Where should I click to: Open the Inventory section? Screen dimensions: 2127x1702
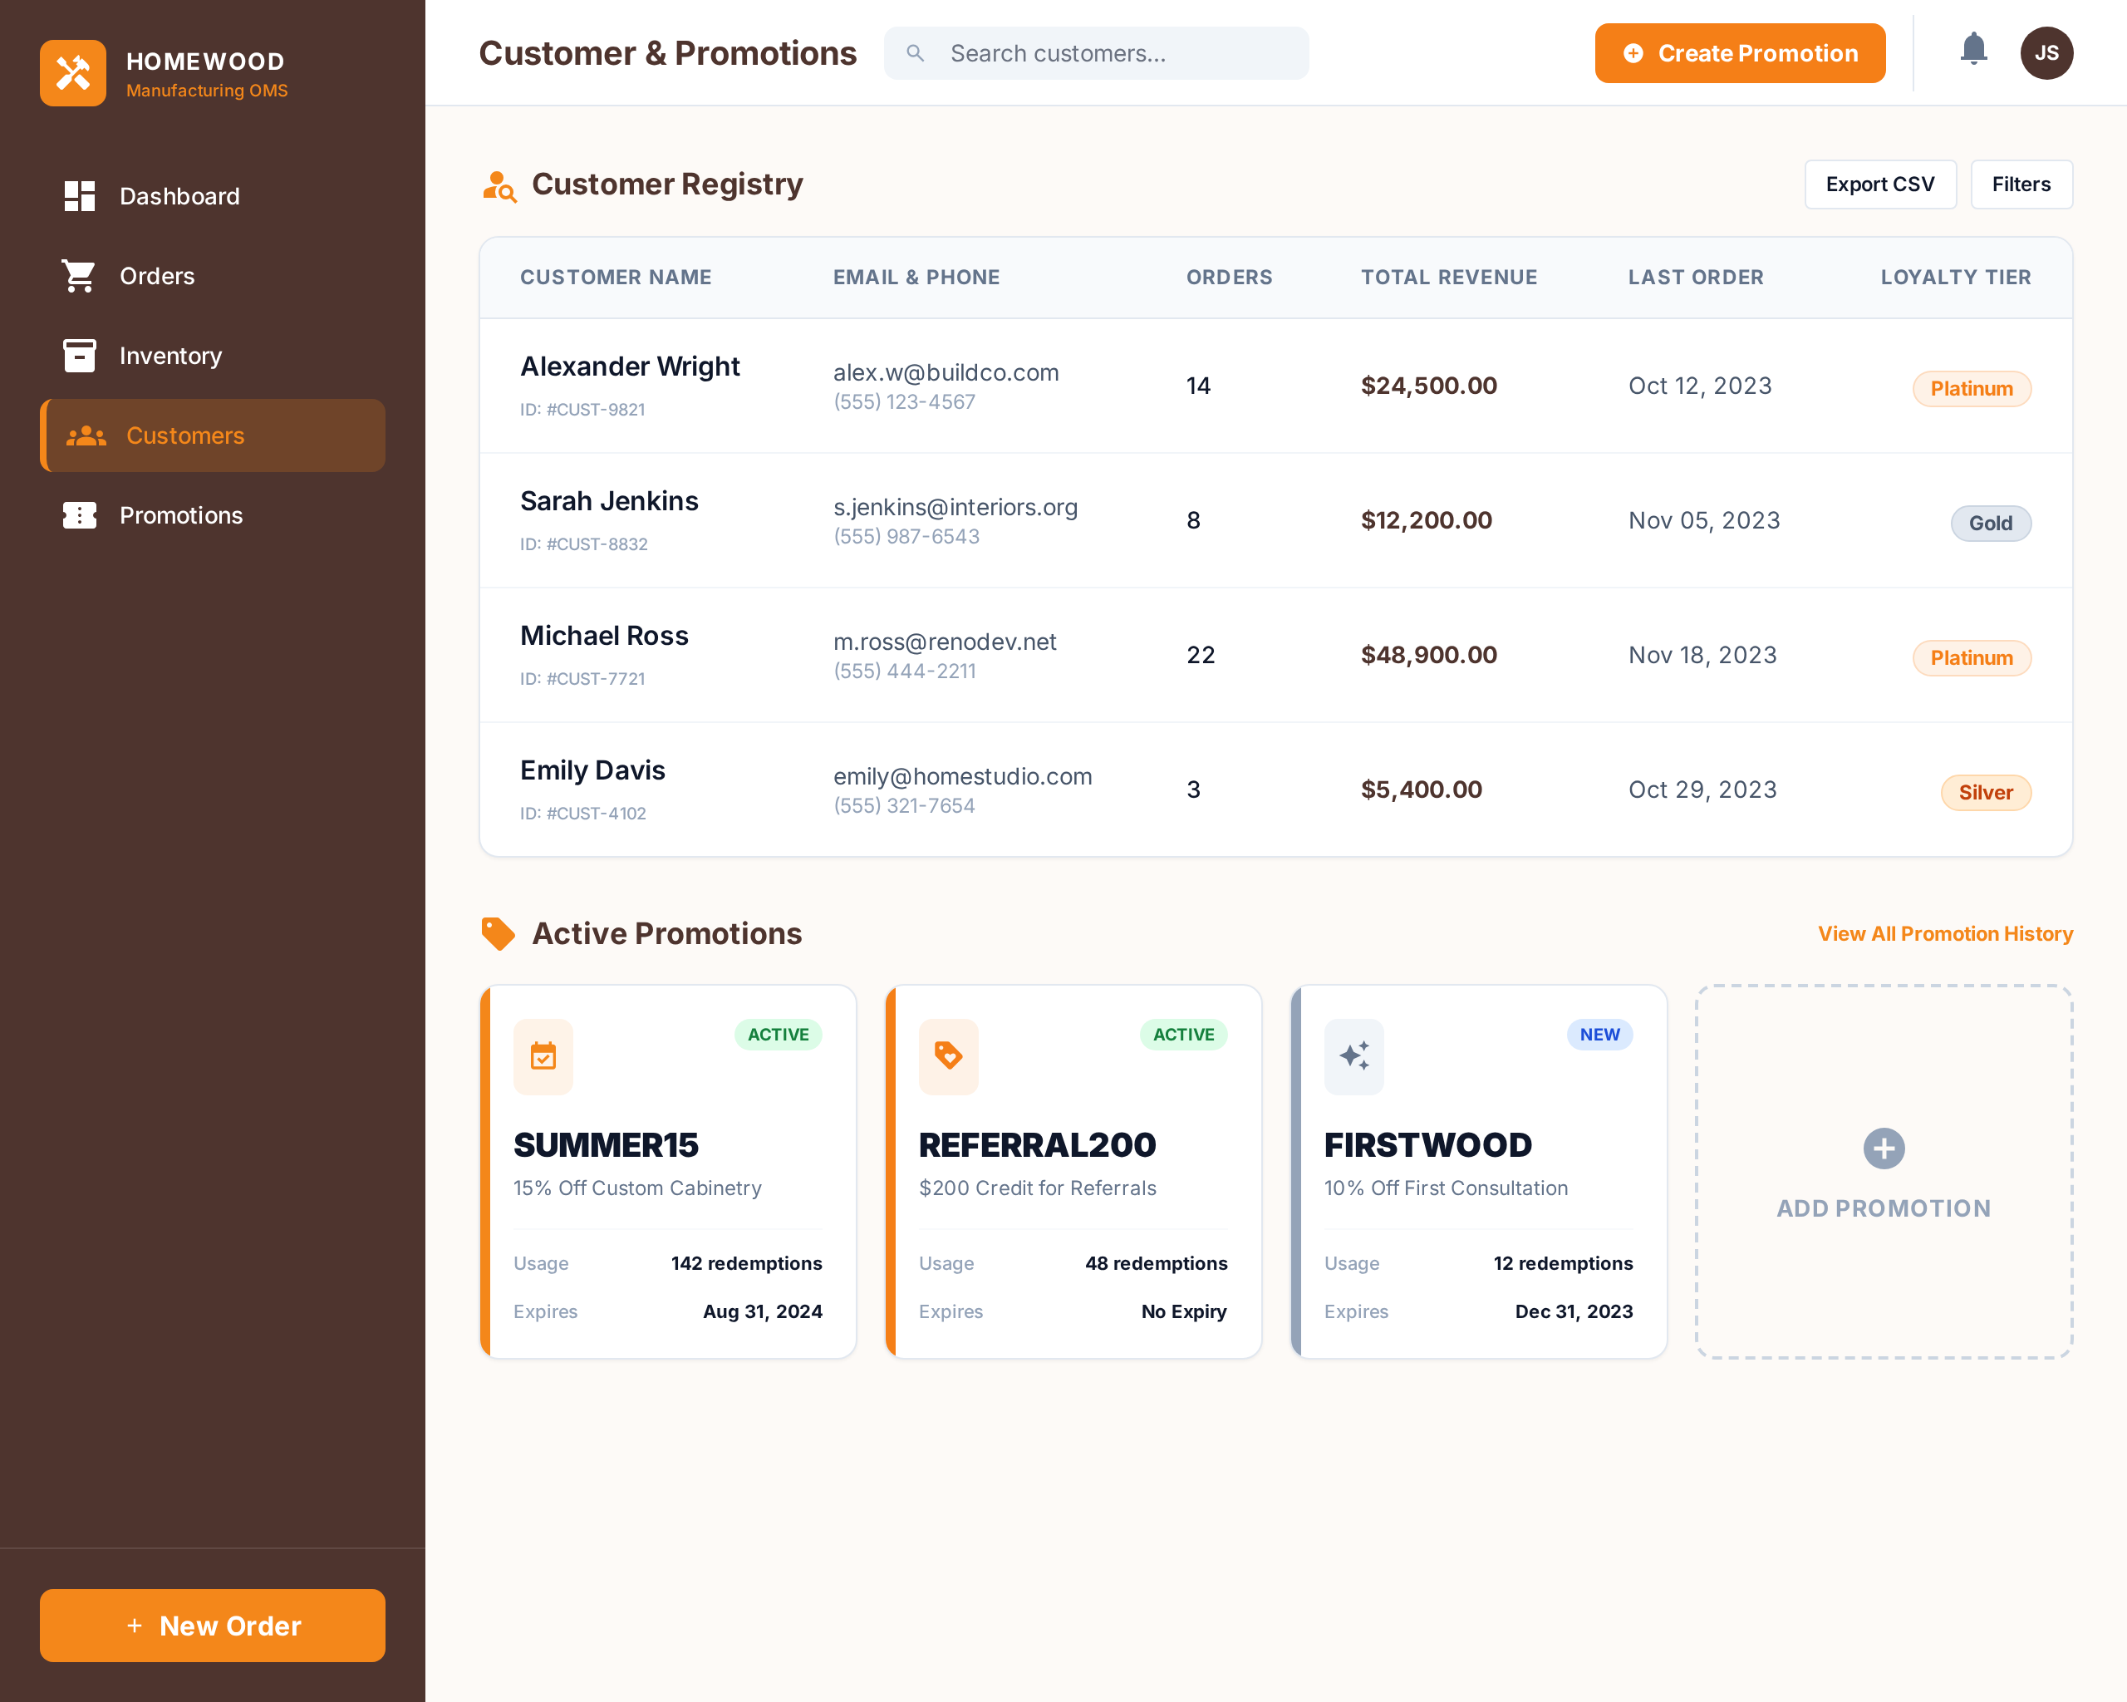(169, 357)
